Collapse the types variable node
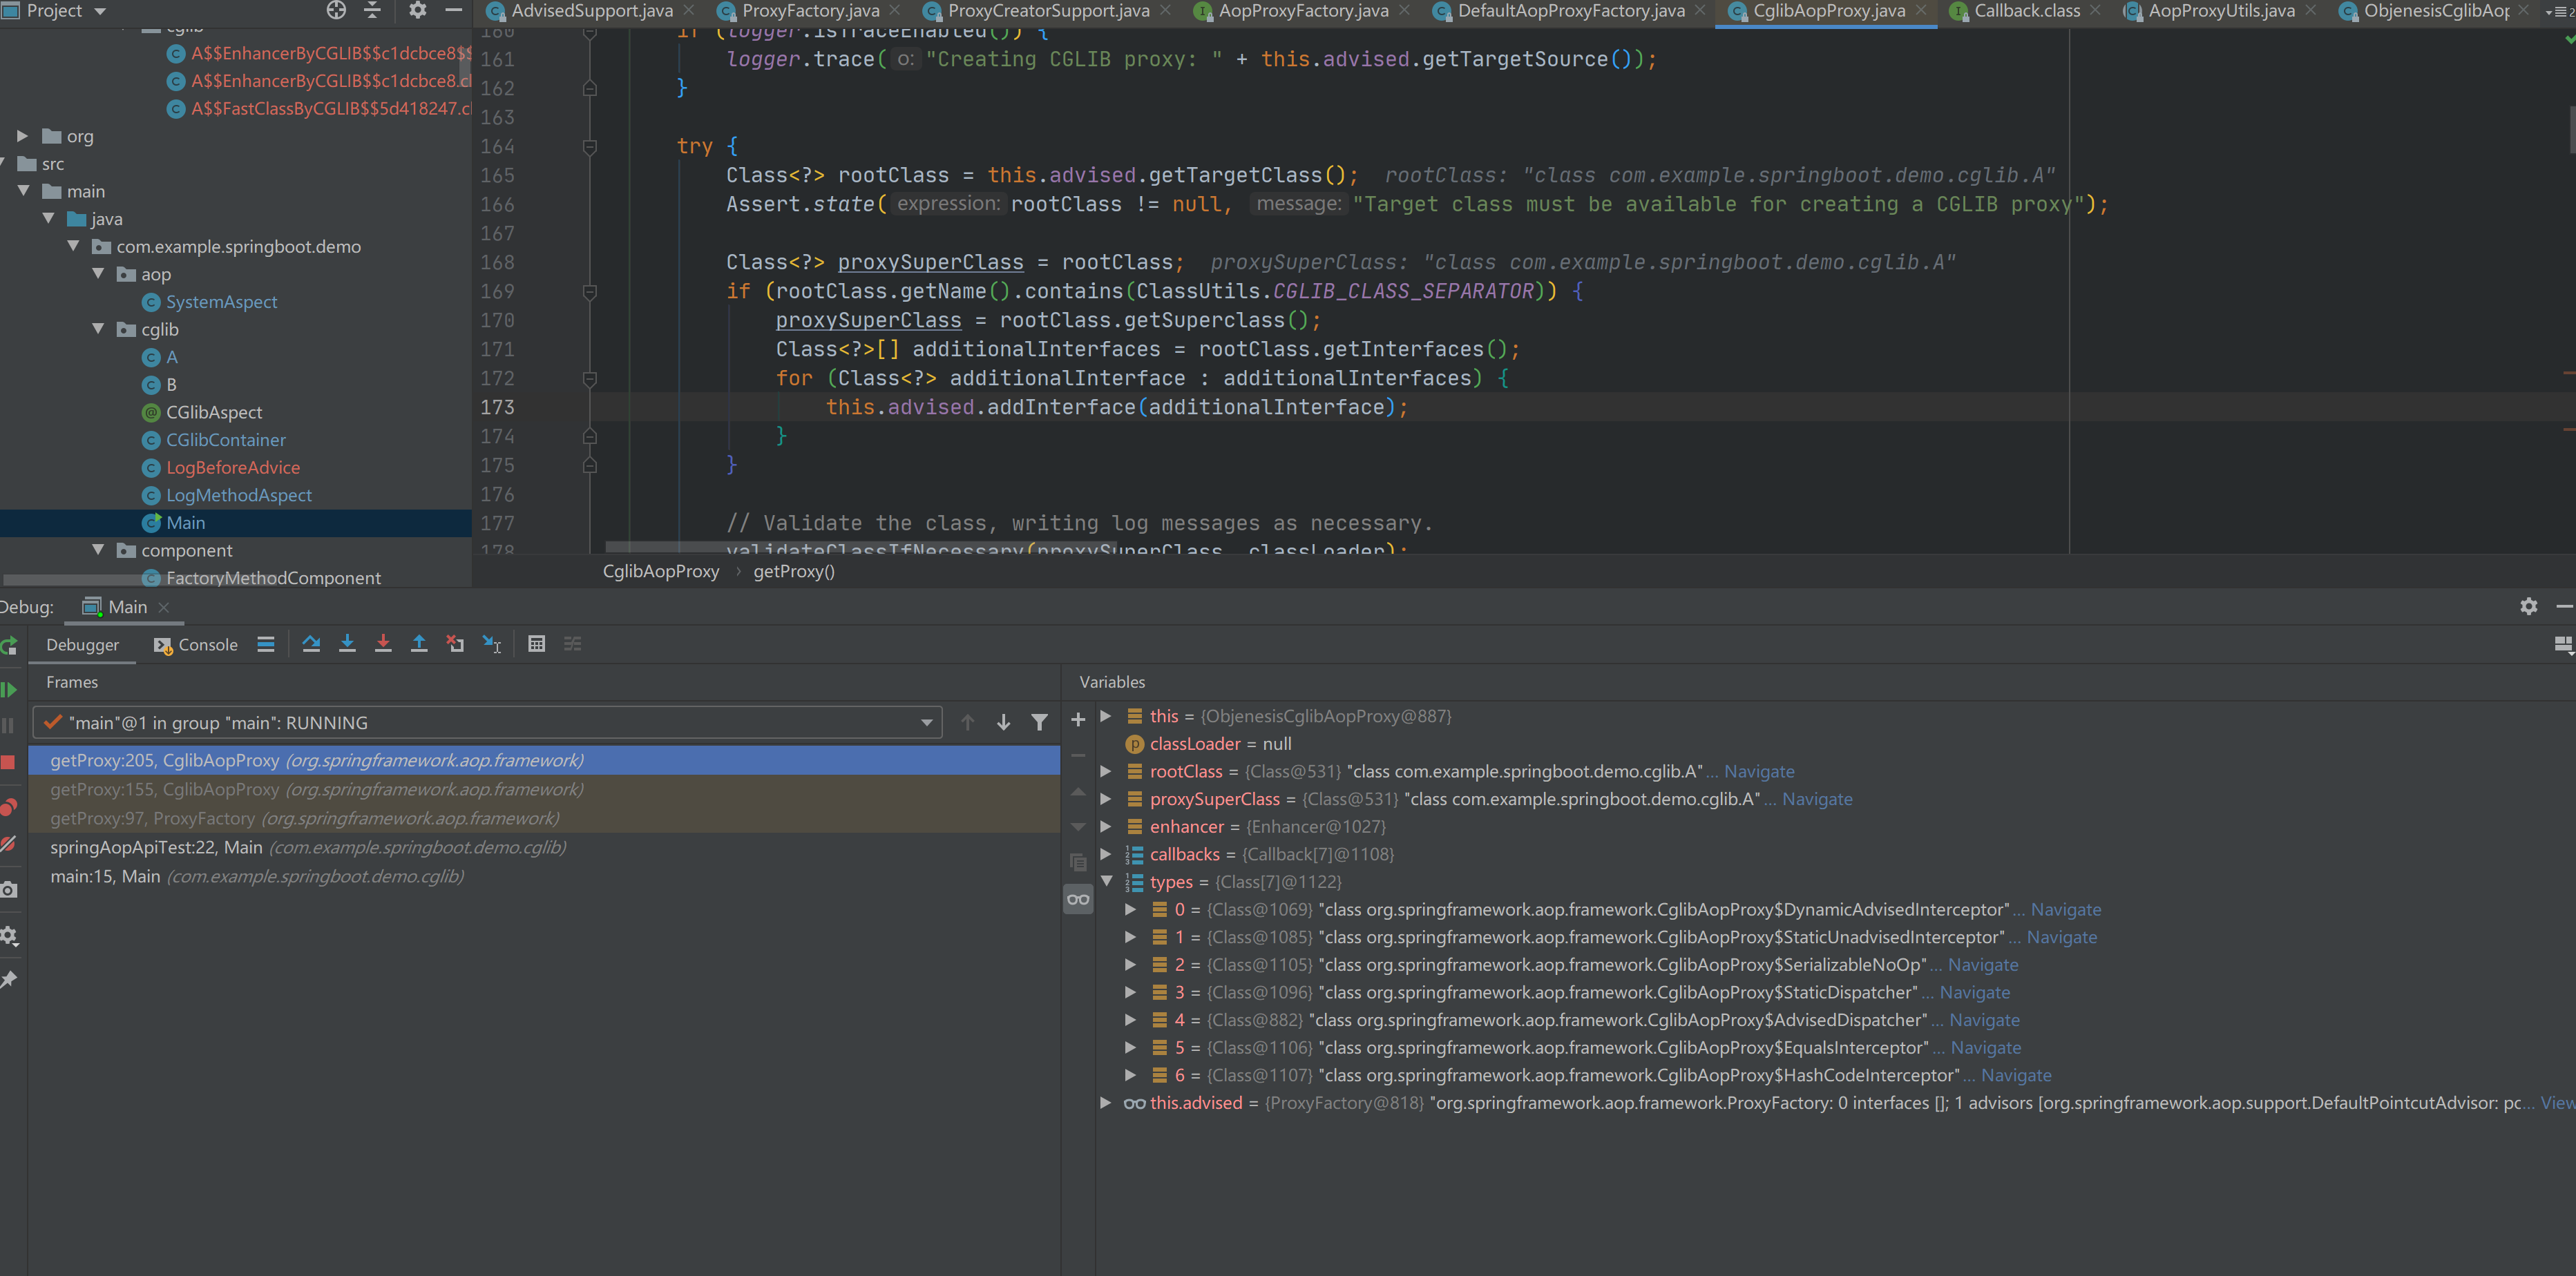The height and width of the screenshot is (1276, 2576). pos(1107,881)
